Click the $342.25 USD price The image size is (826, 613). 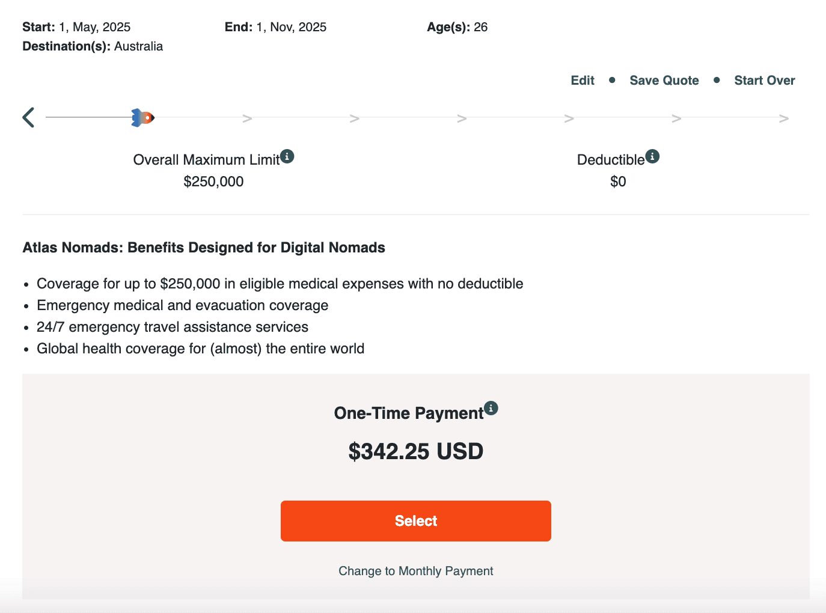point(415,451)
